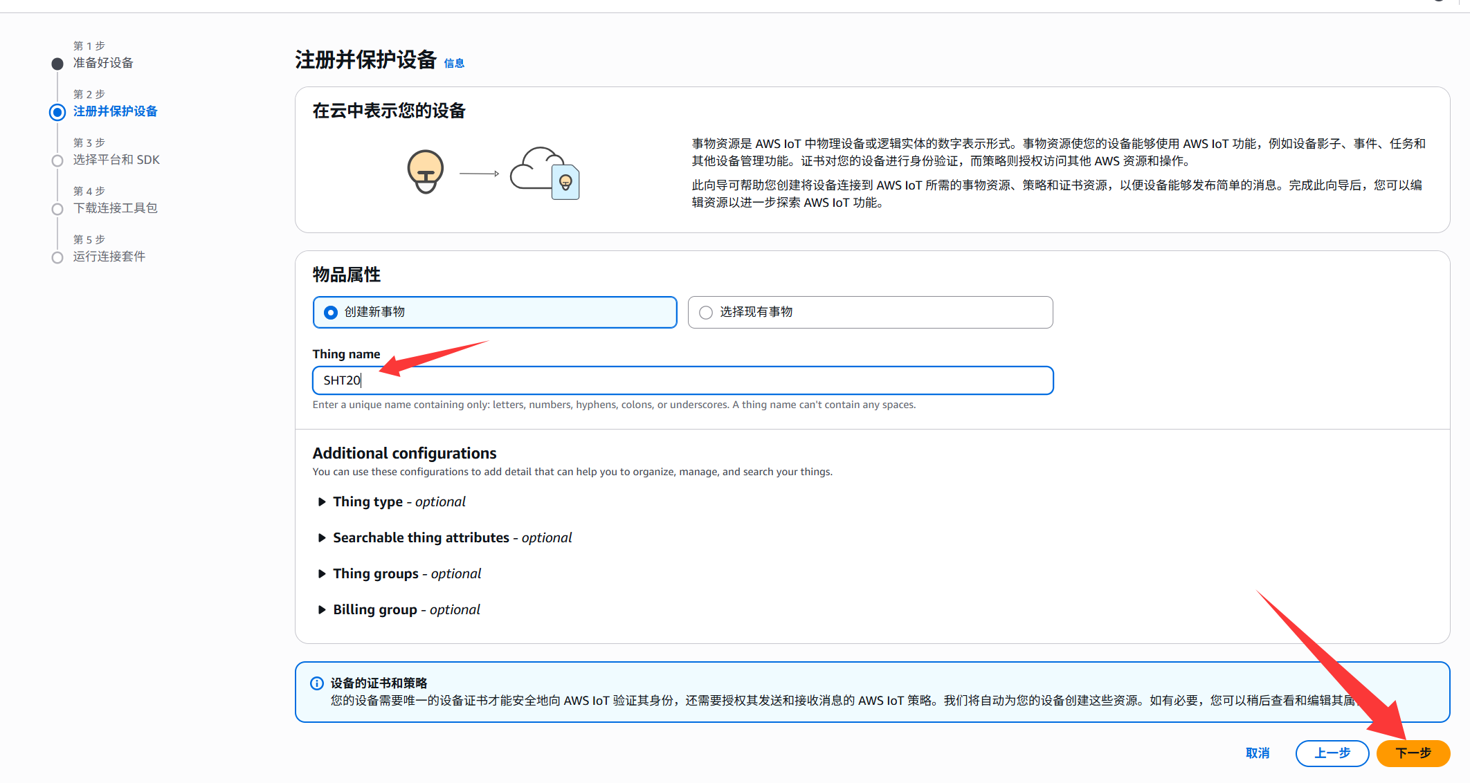Click the 上一步 back button
The height and width of the screenshot is (783, 1470).
pyautogui.click(x=1332, y=753)
